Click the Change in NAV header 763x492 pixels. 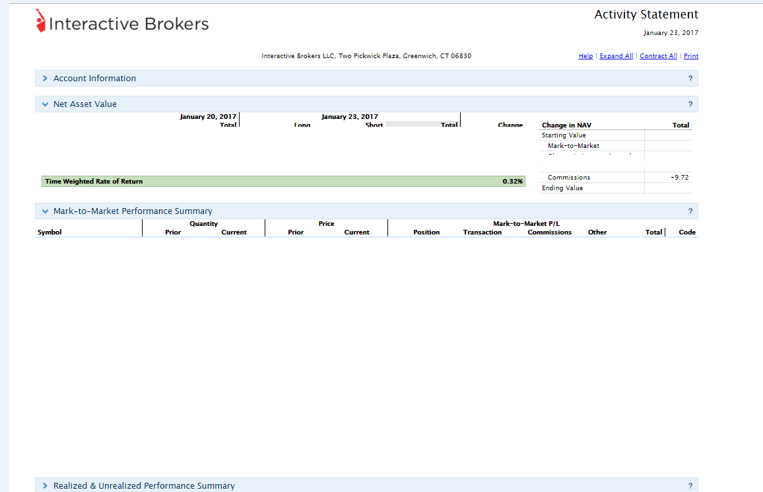[x=566, y=125]
